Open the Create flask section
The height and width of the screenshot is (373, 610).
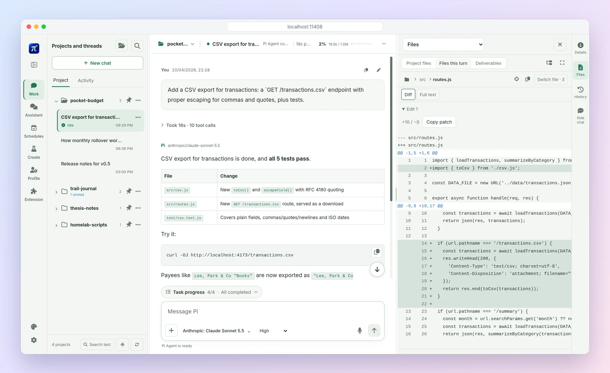[x=34, y=152]
